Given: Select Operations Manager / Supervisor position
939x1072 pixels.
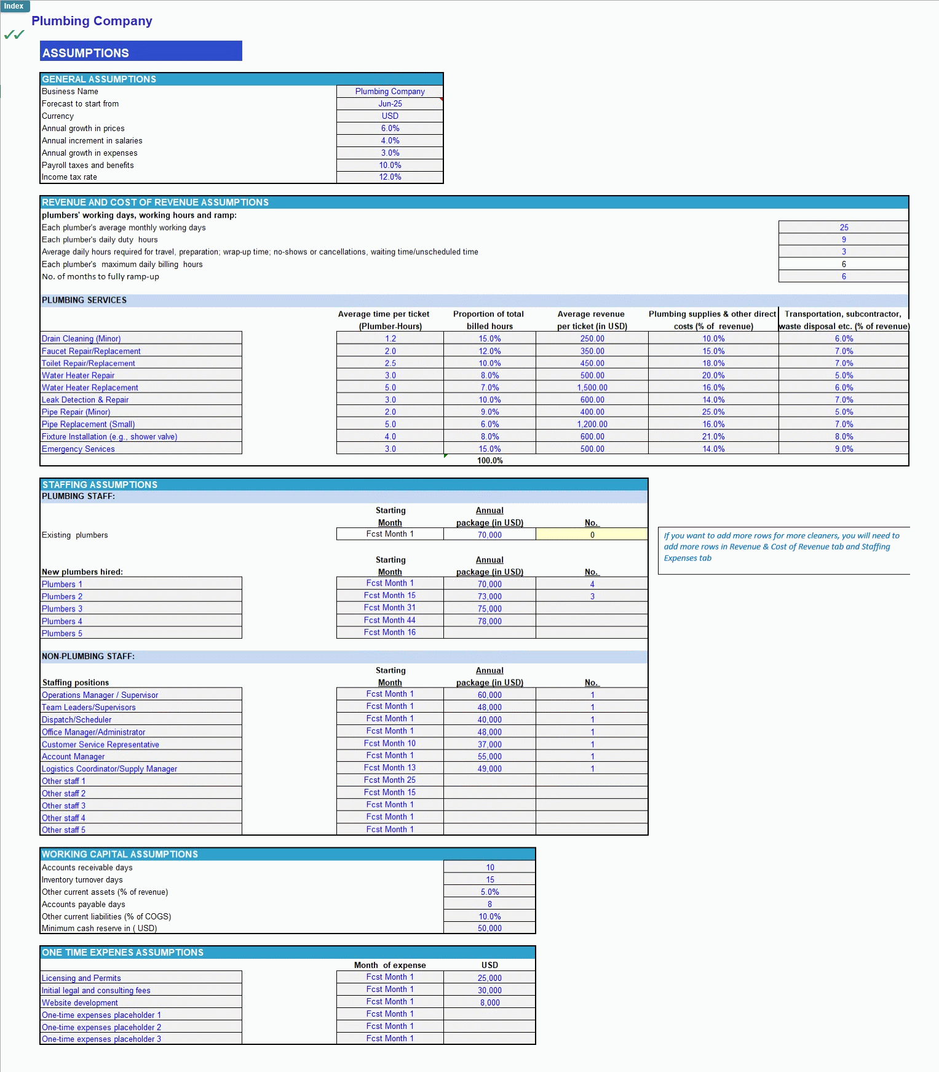Looking at the screenshot, I should pyautogui.click(x=141, y=695).
